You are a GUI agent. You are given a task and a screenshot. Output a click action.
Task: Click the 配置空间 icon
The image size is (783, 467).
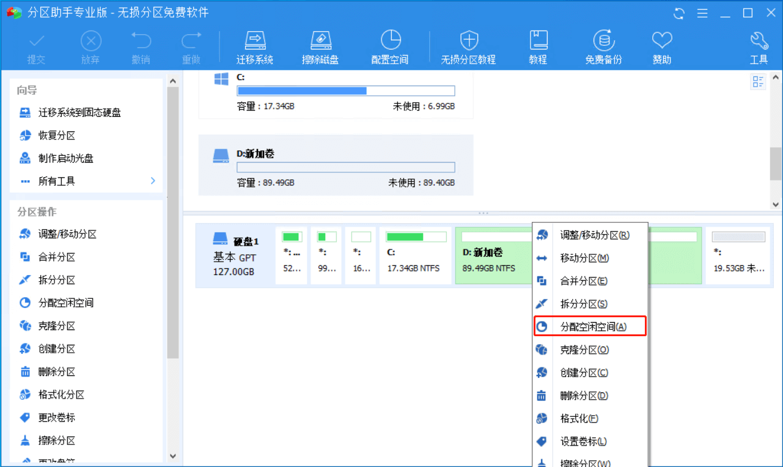pyautogui.click(x=389, y=46)
